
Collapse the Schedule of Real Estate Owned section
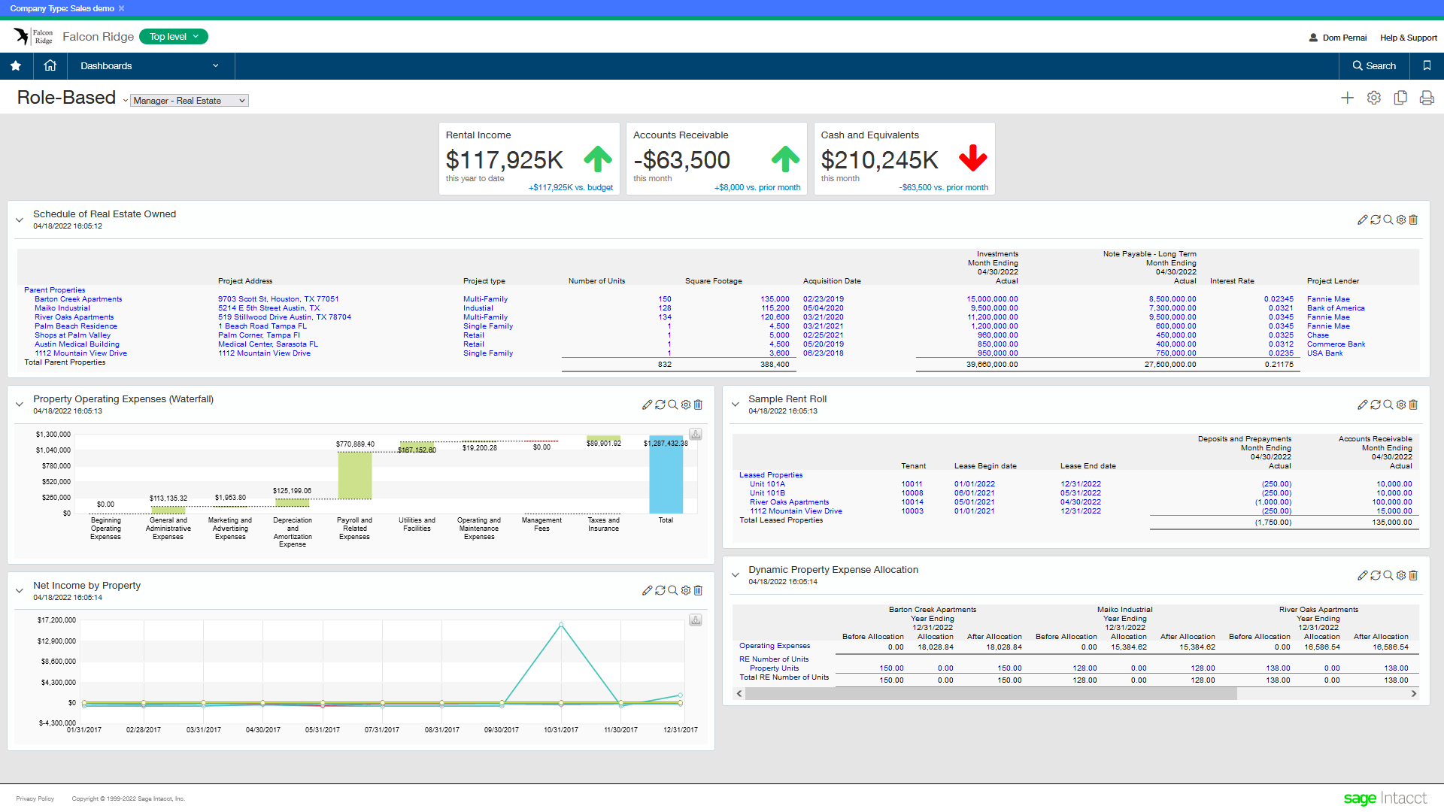click(18, 217)
